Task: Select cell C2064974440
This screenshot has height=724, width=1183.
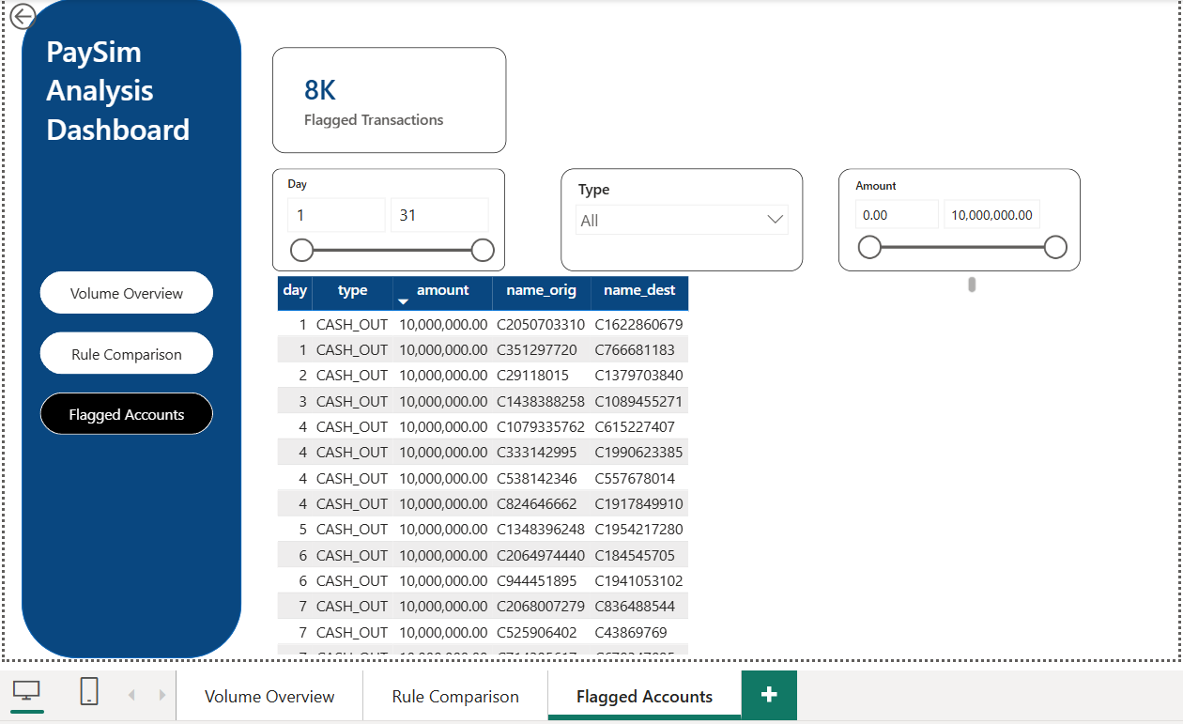Action: (x=541, y=555)
